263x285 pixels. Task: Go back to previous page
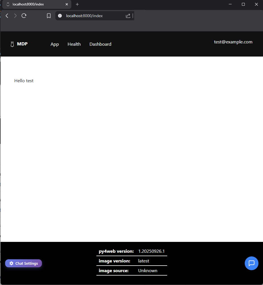click(7, 16)
